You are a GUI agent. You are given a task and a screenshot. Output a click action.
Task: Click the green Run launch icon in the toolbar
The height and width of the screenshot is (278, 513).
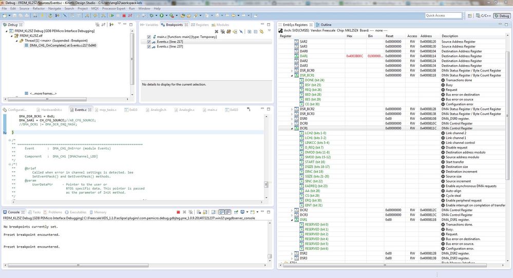(161, 15)
